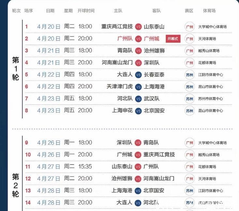Click the 第1轮 round label
Image resolution: width=239 pixels, height=211 pixels.
click(16, 68)
